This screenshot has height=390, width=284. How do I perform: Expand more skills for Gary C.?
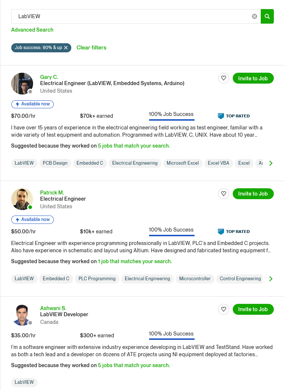(x=271, y=163)
